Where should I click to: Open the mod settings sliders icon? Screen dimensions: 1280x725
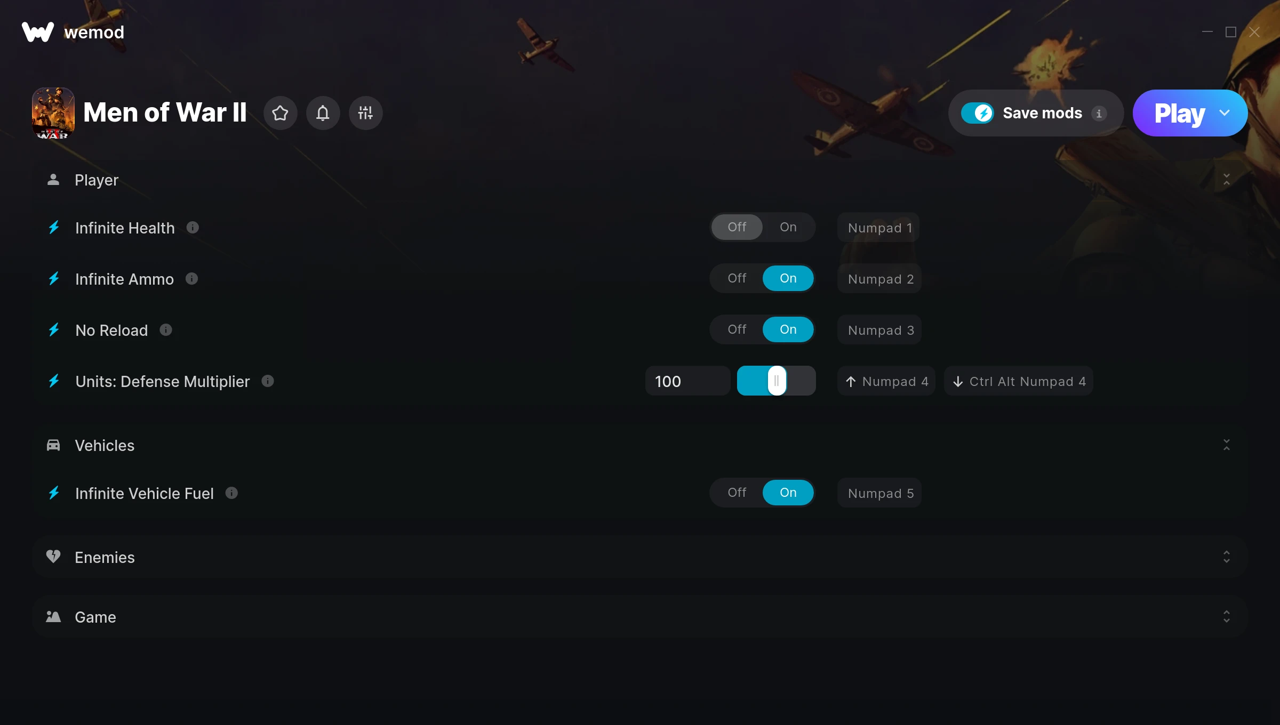point(365,113)
